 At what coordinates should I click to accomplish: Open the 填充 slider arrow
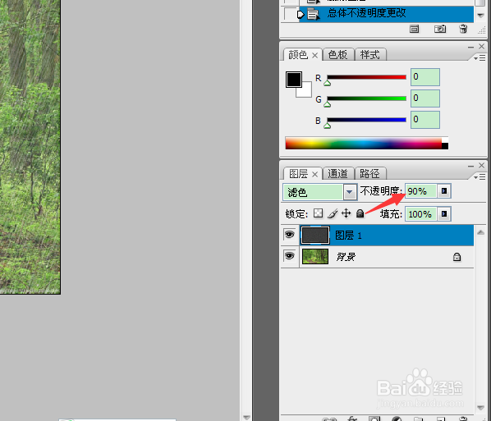(x=443, y=214)
